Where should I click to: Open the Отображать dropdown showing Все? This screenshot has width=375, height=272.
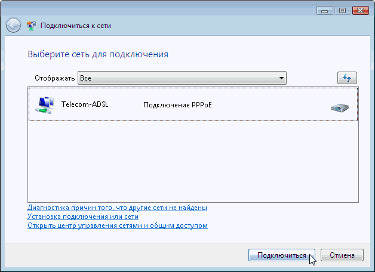coord(182,78)
